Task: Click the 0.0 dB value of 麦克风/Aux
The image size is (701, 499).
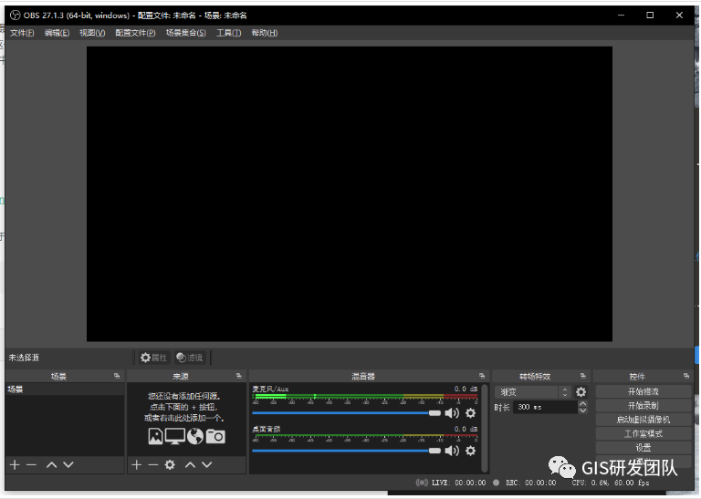Action: click(x=466, y=389)
